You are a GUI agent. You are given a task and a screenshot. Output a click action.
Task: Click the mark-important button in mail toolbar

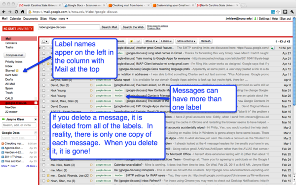[x=131, y=41]
